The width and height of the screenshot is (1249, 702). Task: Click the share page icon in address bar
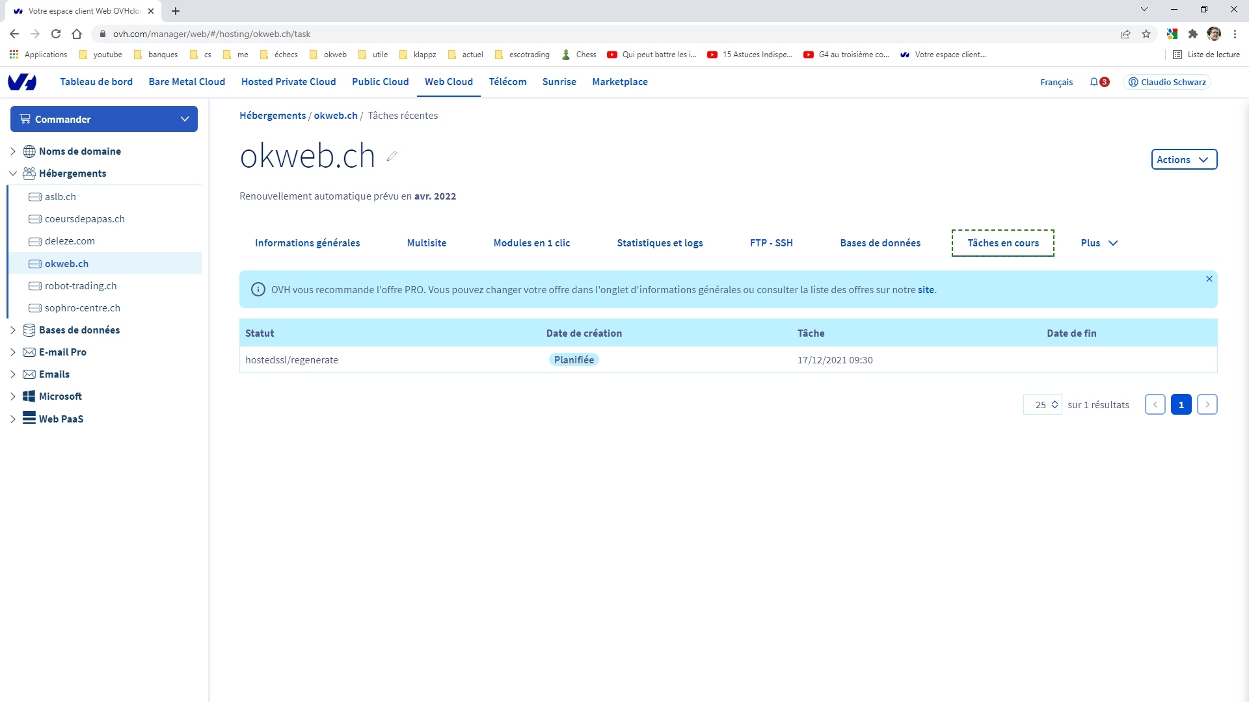click(1125, 34)
